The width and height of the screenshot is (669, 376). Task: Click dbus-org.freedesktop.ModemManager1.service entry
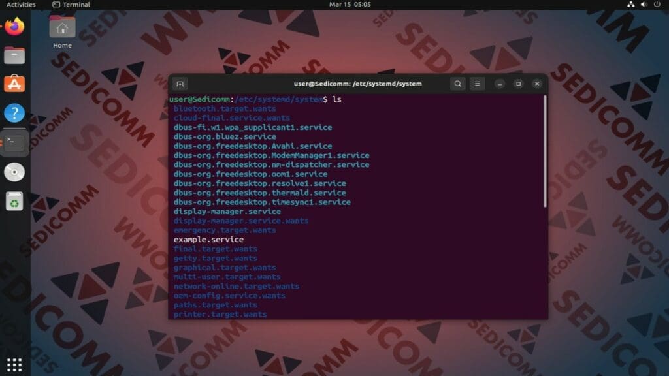coord(271,155)
